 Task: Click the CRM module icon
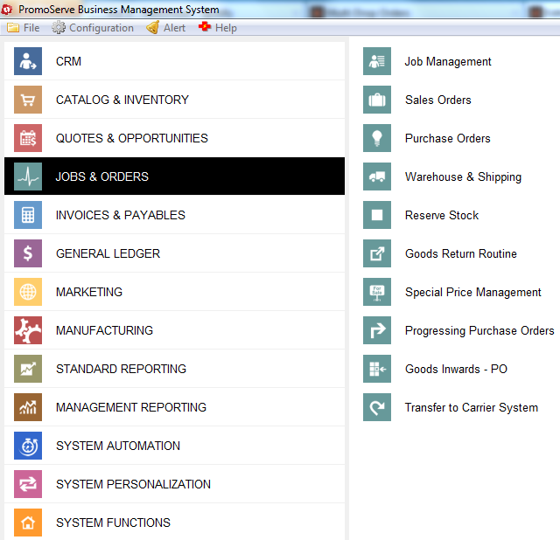pyautogui.click(x=28, y=61)
